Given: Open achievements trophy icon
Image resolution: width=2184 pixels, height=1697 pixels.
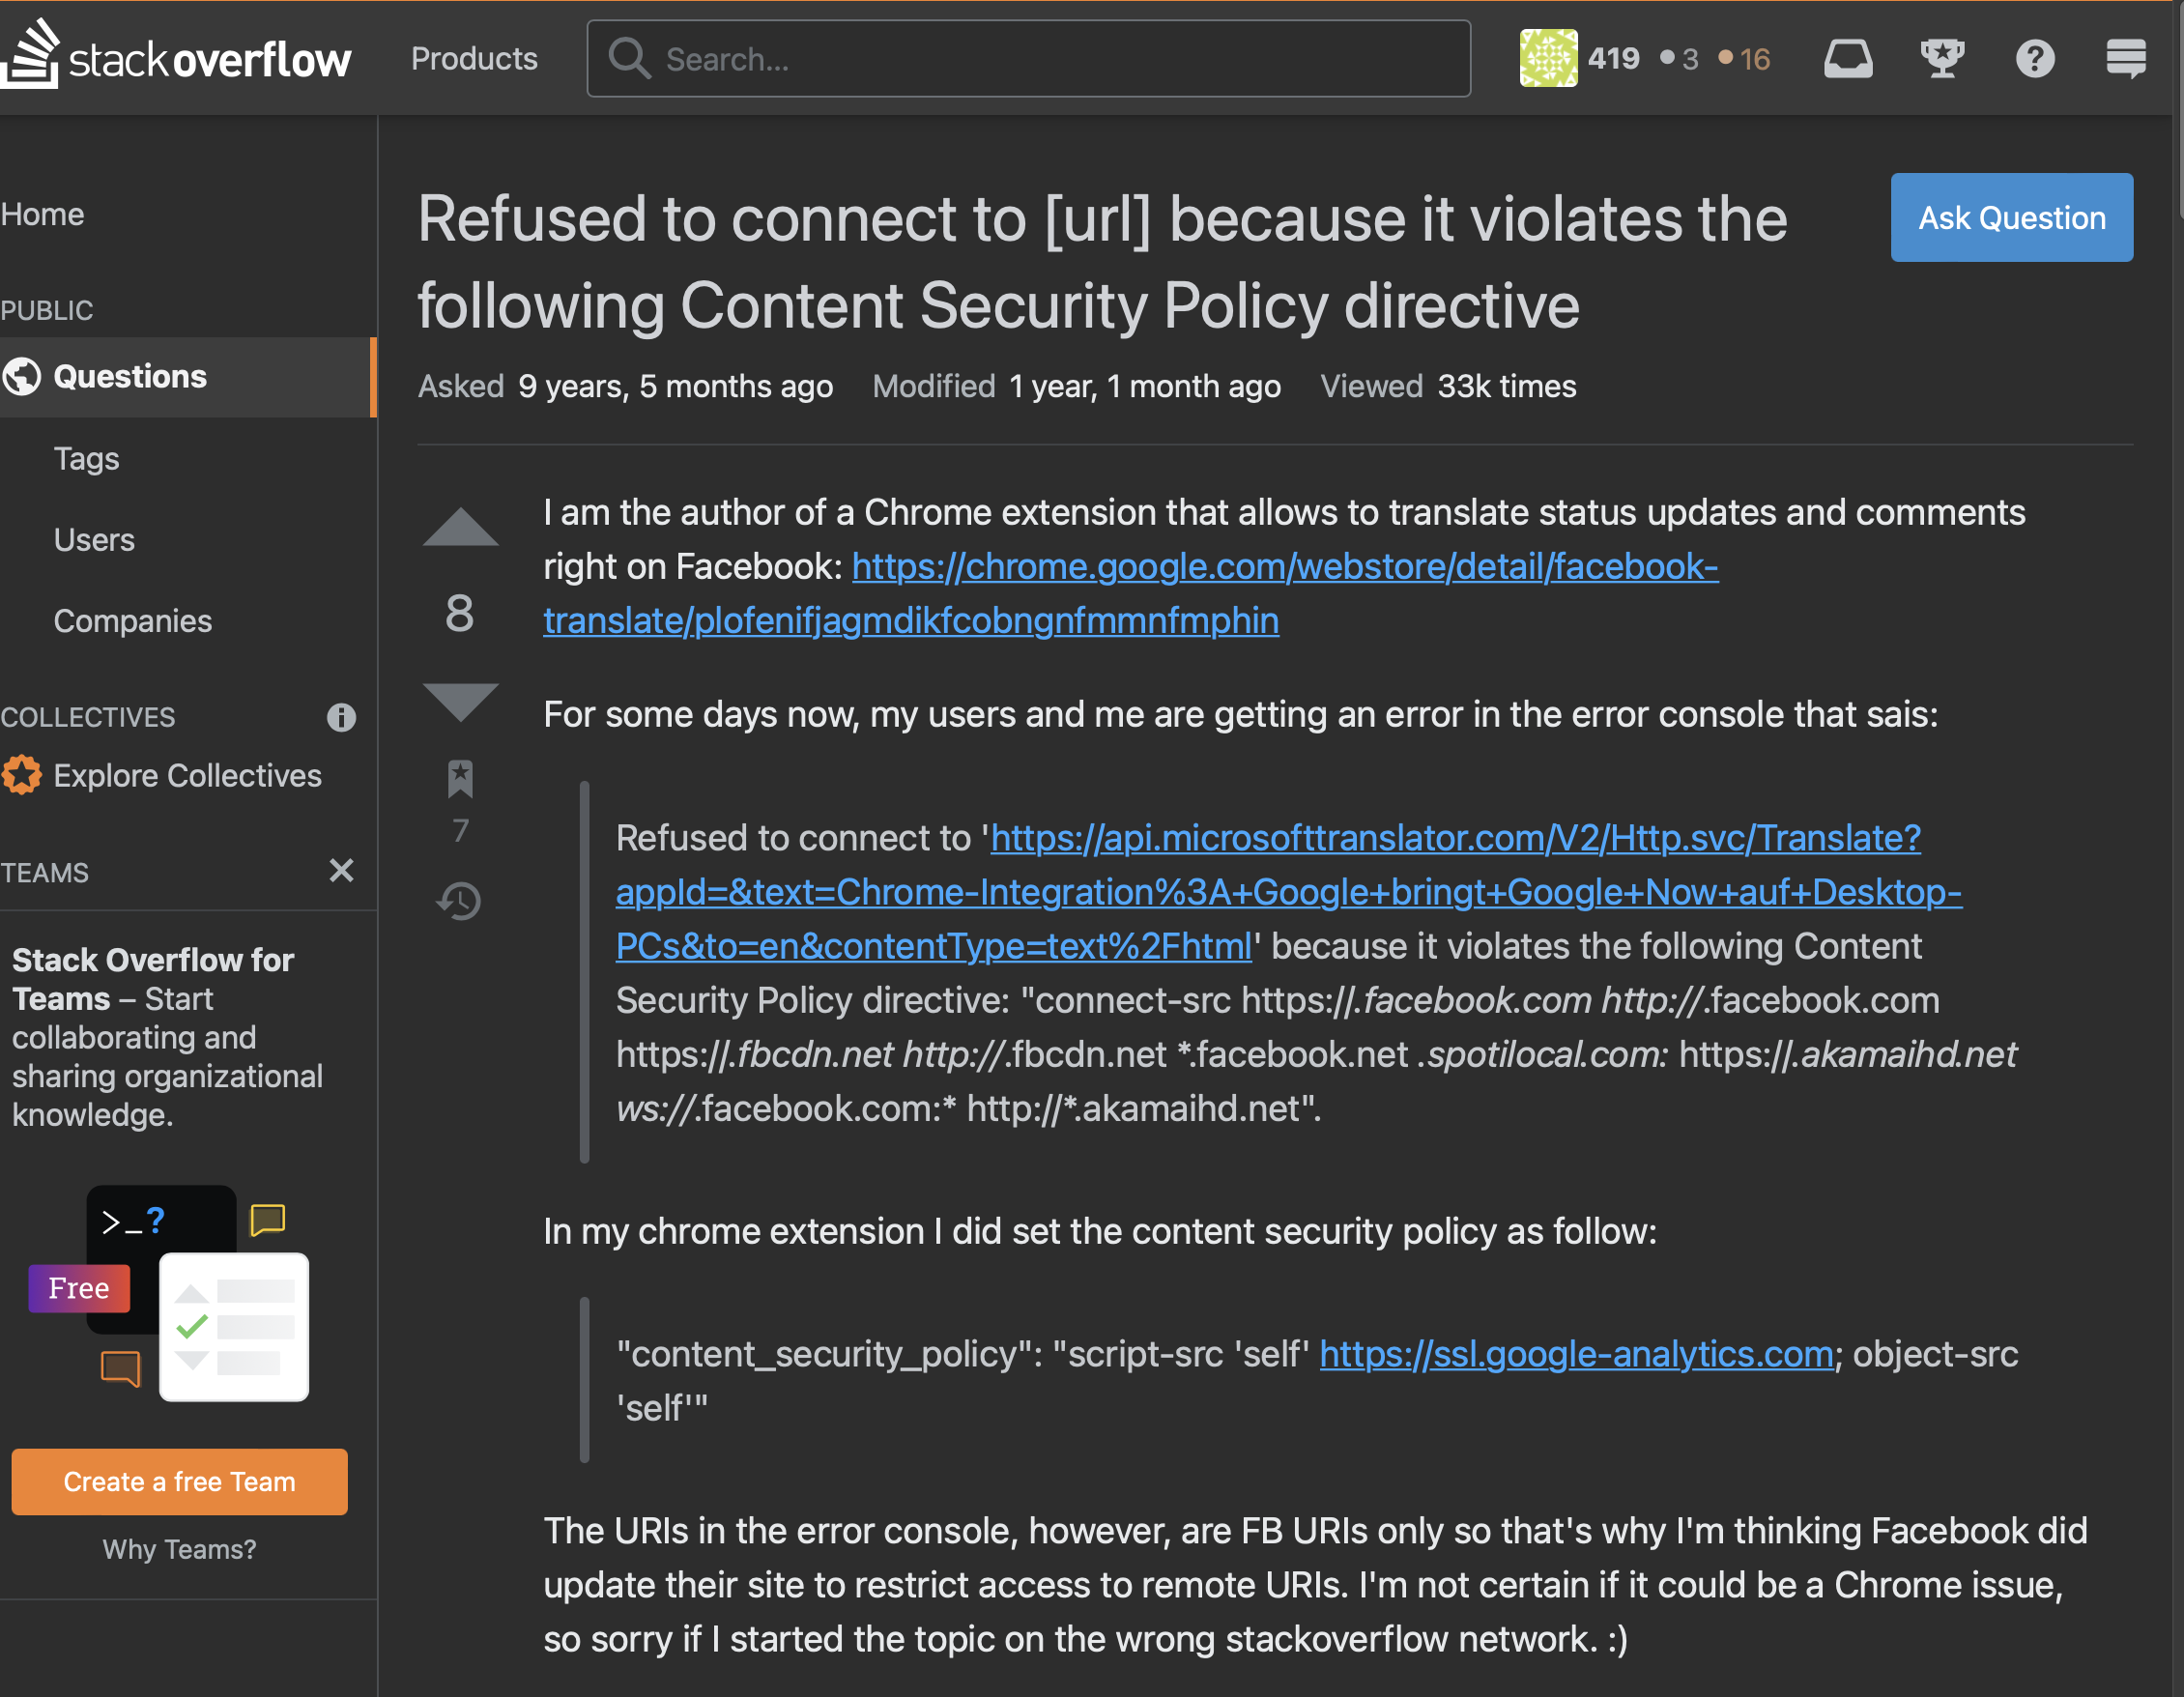Looking at the screenshot, I should tap(1941, 59).
